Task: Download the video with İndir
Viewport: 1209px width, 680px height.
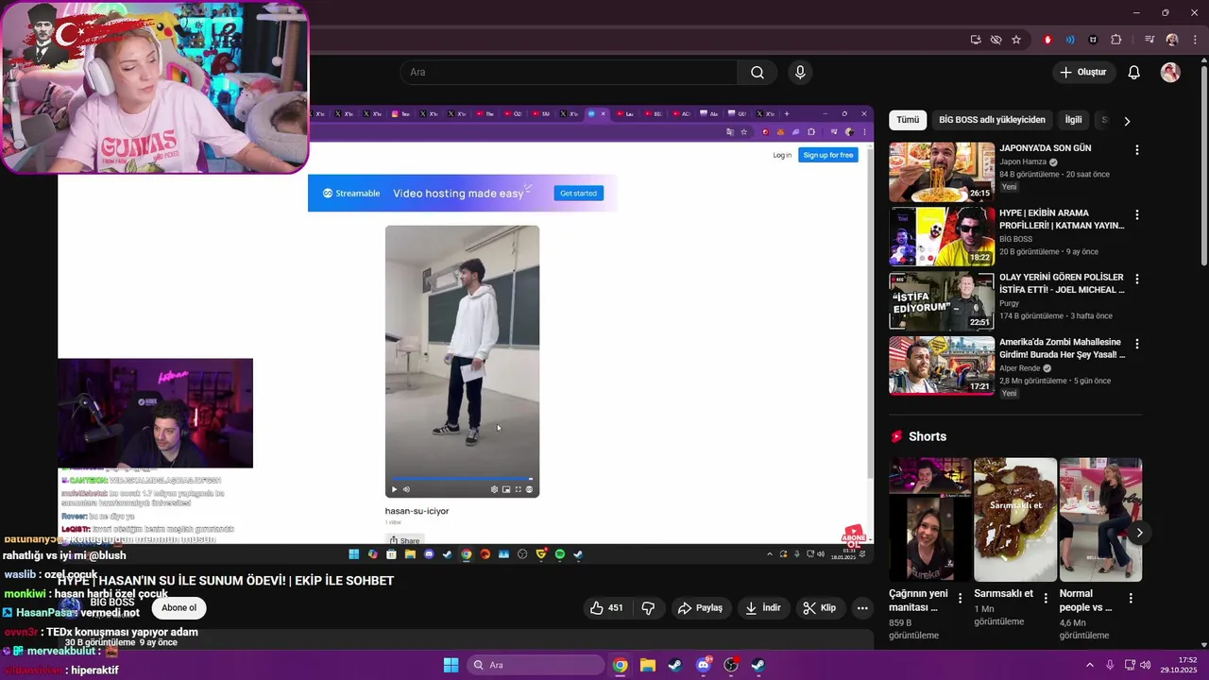Action: pyautogui.click(x=762, y=608)
